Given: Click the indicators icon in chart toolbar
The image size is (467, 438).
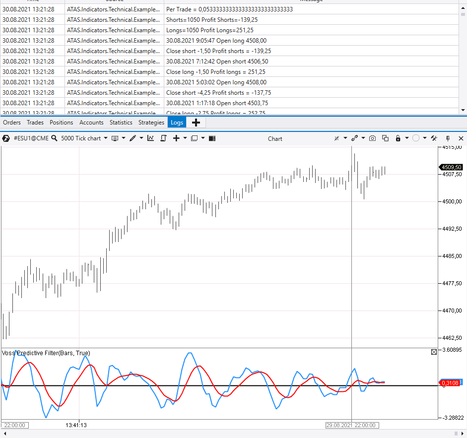Looking at the screenshot, I should [x=150, y=138].
